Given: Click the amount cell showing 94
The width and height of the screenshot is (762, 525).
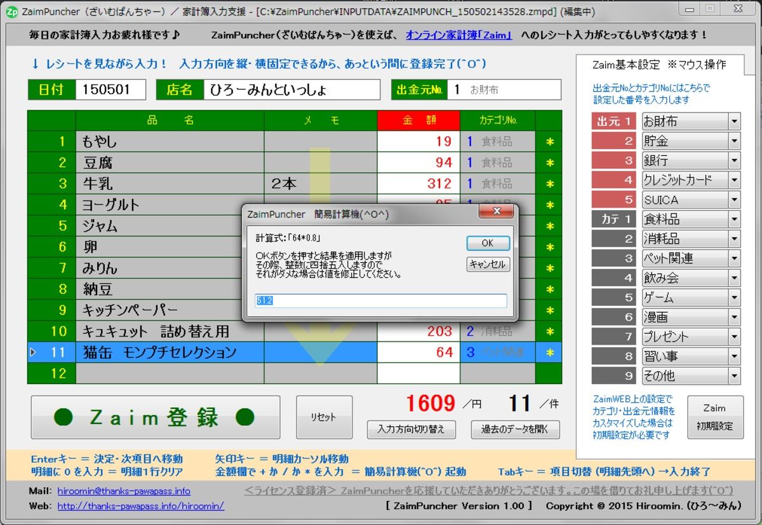Looking at the screenshot, I should point(418,163).
